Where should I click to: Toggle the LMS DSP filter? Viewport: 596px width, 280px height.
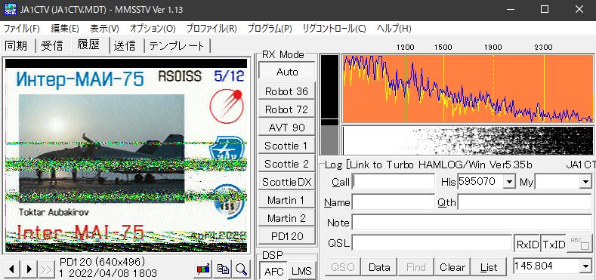301,271
